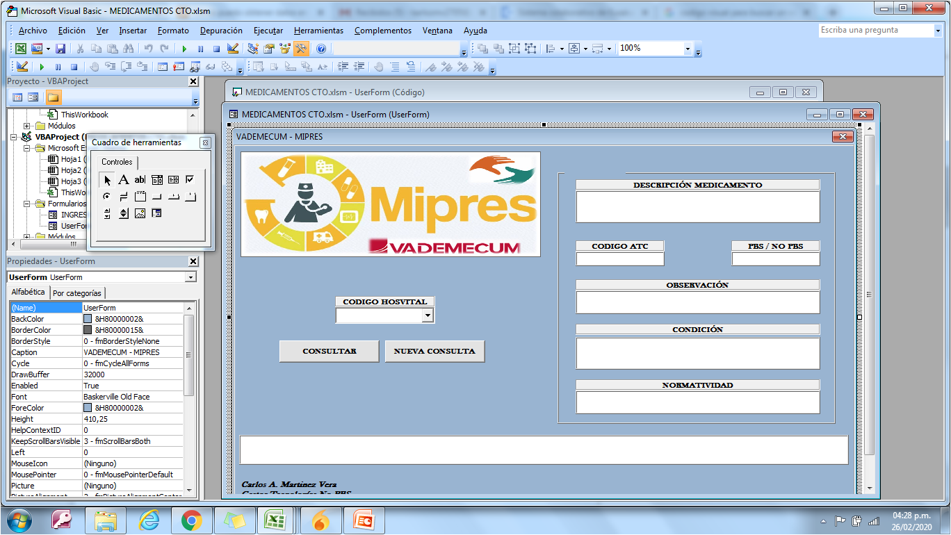
Task: Switch to 'Por categorías' properties tab
Action: pyautogui.click(x=77, y=293)
